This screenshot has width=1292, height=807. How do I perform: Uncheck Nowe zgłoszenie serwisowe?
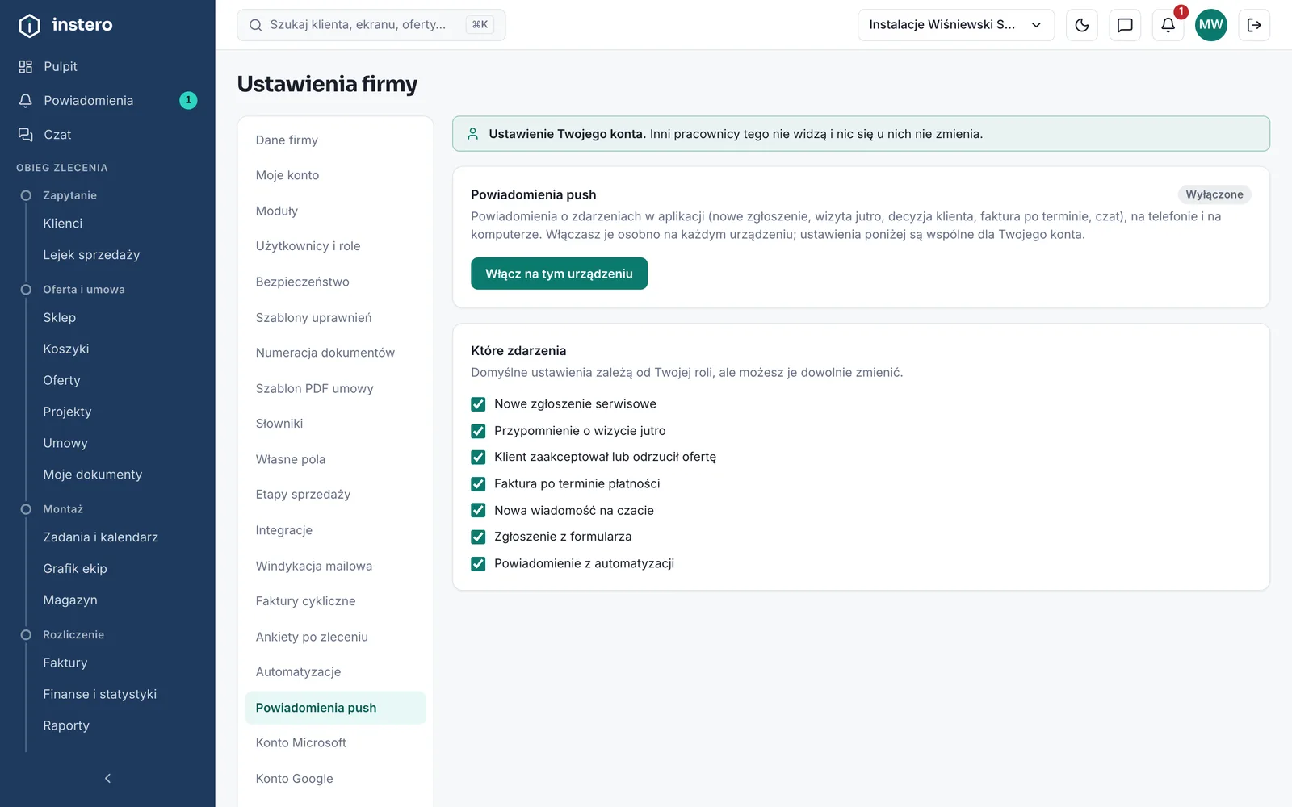click(478, 404)
